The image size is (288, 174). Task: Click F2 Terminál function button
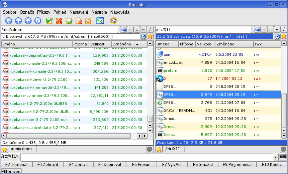[16, 164]
